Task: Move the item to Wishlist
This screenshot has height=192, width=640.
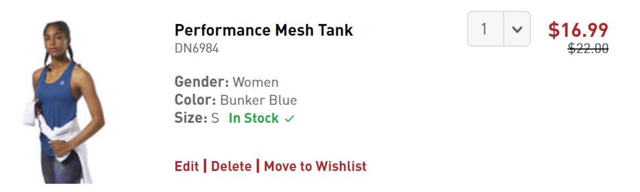Action: 315,166
